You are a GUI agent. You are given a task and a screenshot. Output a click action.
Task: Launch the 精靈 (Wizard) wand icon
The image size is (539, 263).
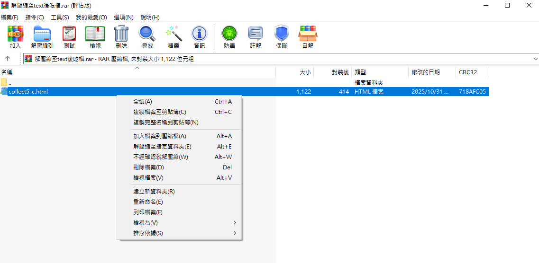point(174,37)
